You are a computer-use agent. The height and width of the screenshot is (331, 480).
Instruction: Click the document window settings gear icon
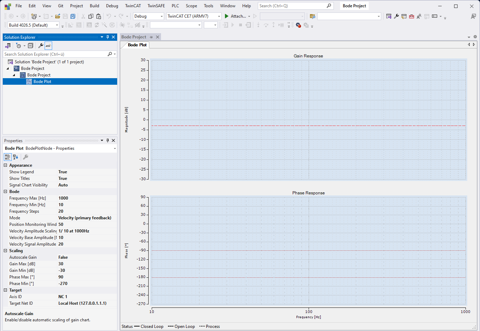pyautogui.click(x=475, y=37)
